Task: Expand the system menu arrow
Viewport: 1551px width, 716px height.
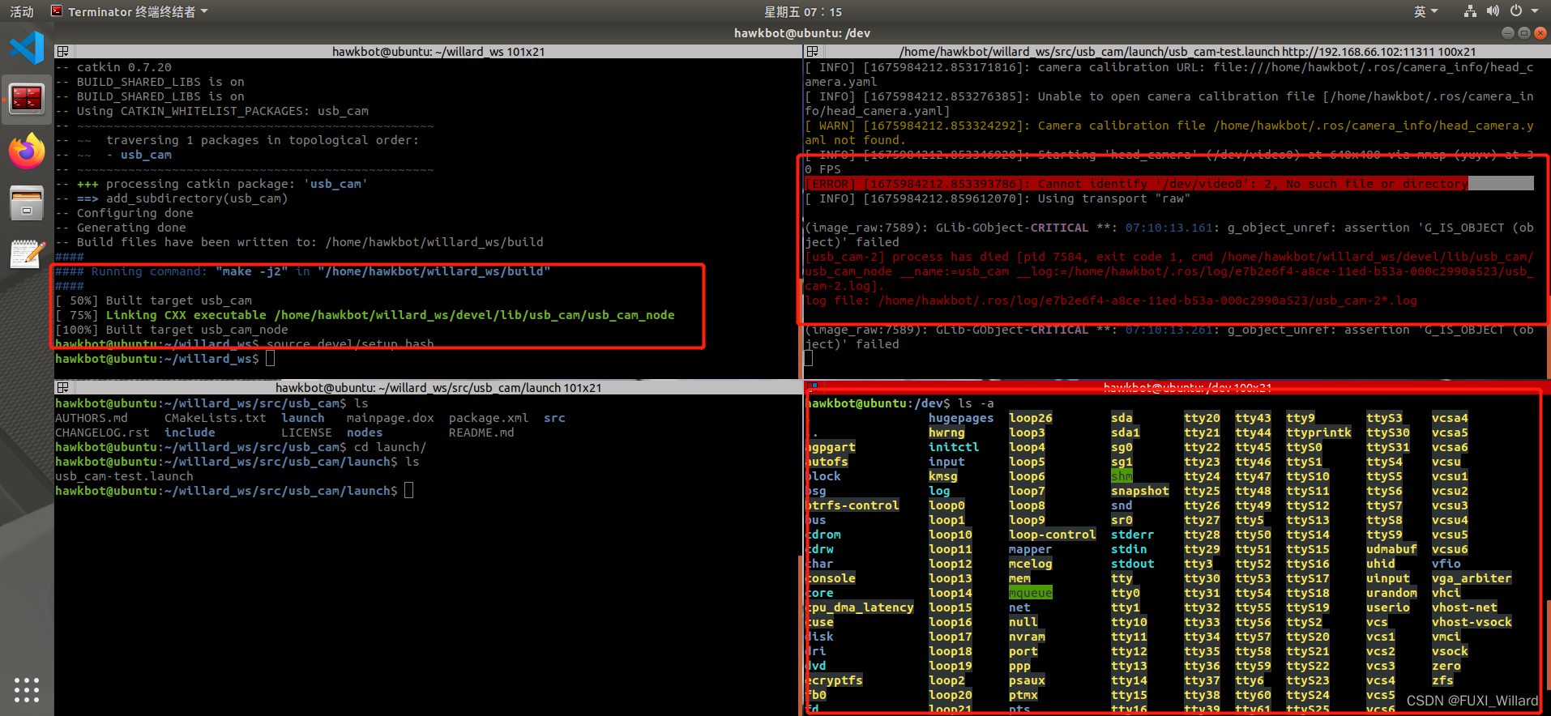Action: point(1535,11)
